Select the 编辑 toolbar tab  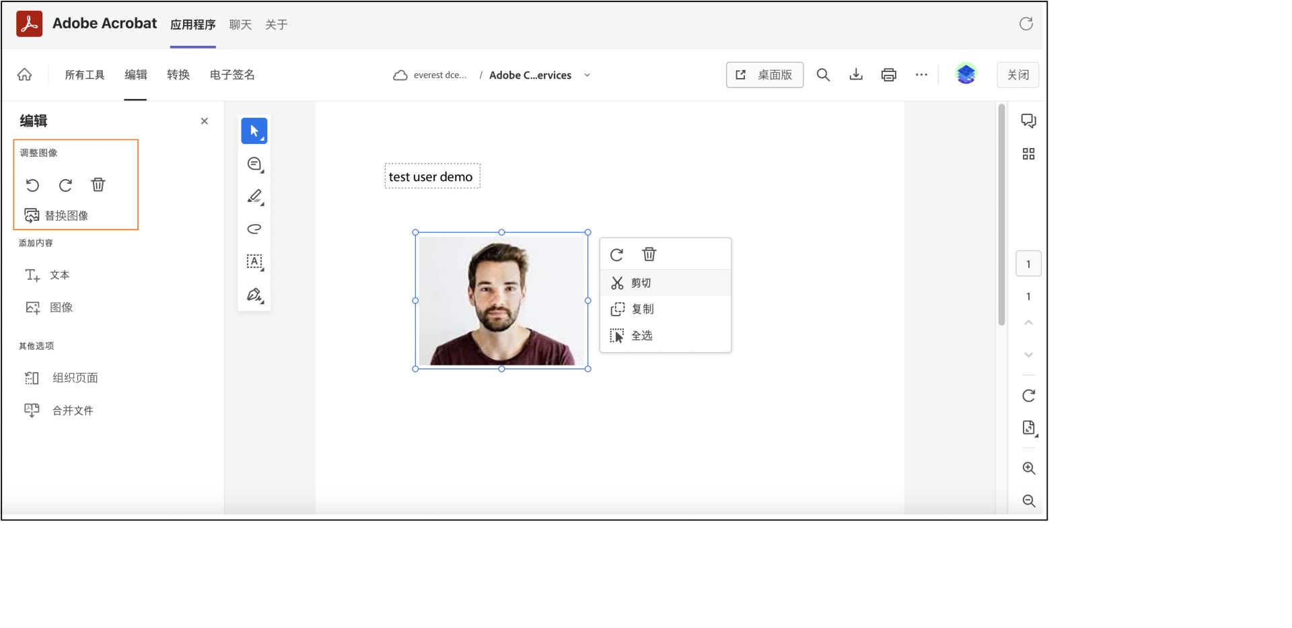click(x=135, y=75)
